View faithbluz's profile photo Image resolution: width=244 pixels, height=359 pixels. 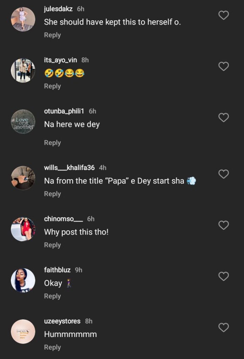coord(23,280)
